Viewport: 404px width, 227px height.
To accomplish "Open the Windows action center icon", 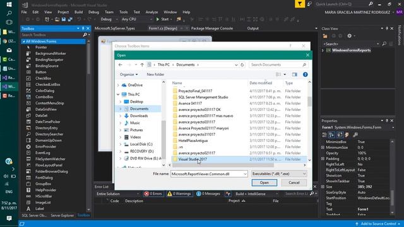I will tap(9, 218).
